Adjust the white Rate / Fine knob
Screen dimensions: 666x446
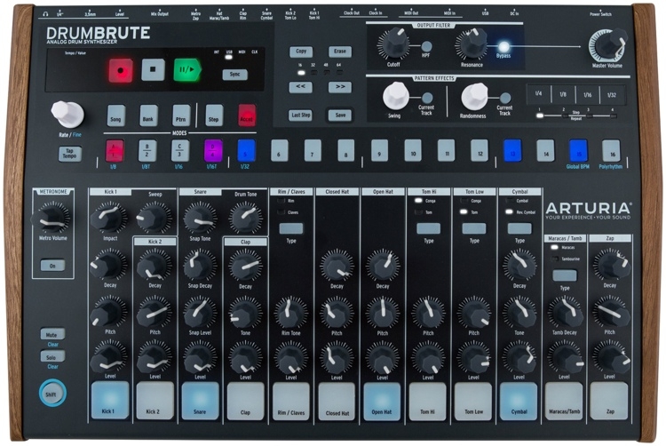pyautogui.click(x=67, y=114)
